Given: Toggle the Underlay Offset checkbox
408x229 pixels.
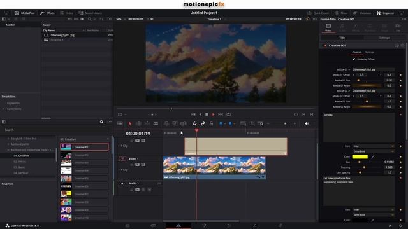Looking at the screenshot, I should pyautogui.click(x=354, y=59).
